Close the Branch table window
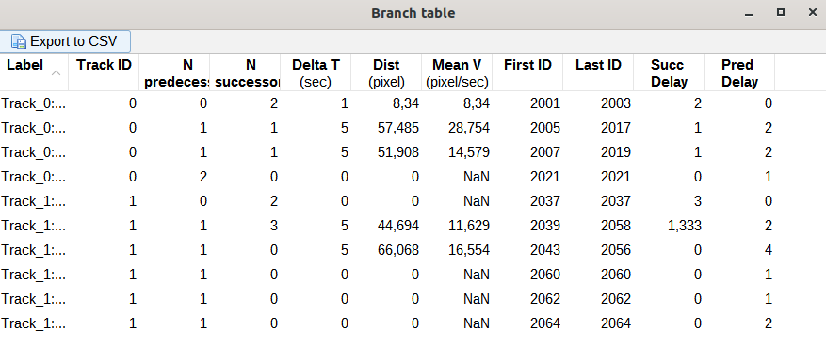This screenshot has height=347, width=826. click(x=812, y=12)
